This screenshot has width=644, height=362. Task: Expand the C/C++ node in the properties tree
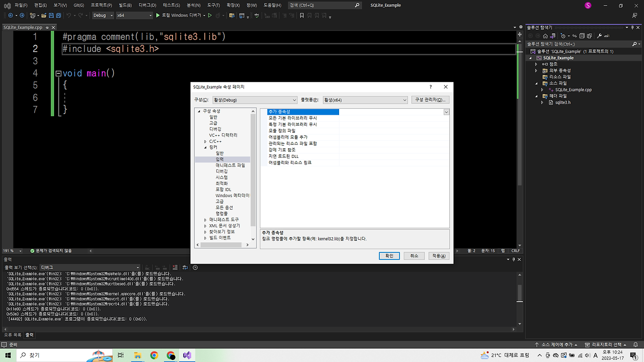point(205,141)
